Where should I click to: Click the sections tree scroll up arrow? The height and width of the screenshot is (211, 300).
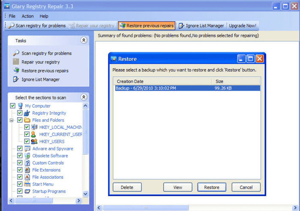point(86,105)
